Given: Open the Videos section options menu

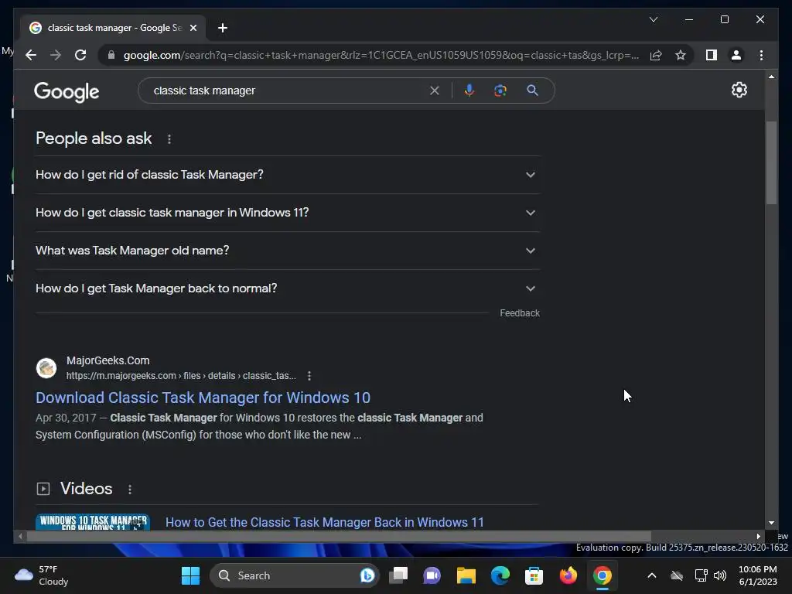Looking at the screenshot, I should pos(130,490).
